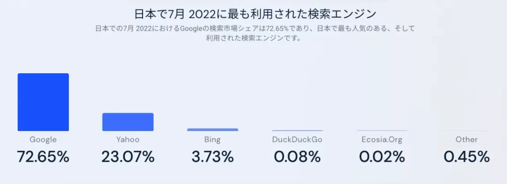Click the Yahoo bar in chart
This screenshot has width=507, height=184.
click(128, 122)
